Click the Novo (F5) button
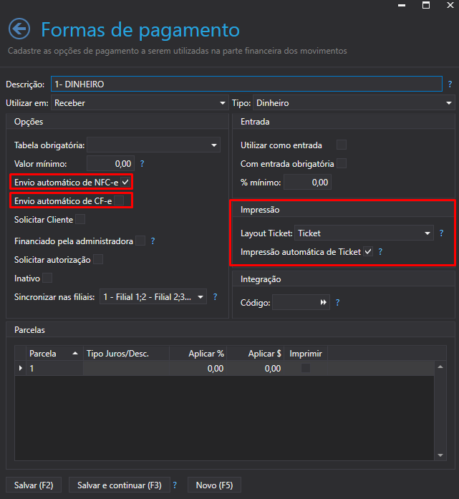This screenshot has height=499, width=459. (214, 485)
